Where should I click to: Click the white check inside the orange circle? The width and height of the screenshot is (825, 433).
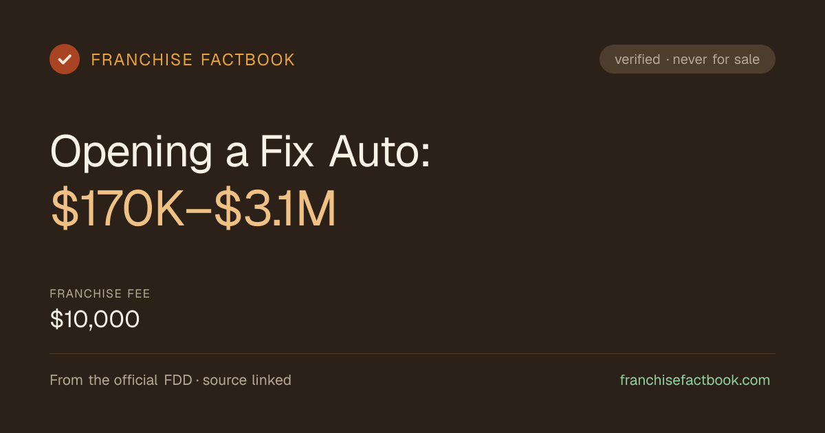click(65, 59)
